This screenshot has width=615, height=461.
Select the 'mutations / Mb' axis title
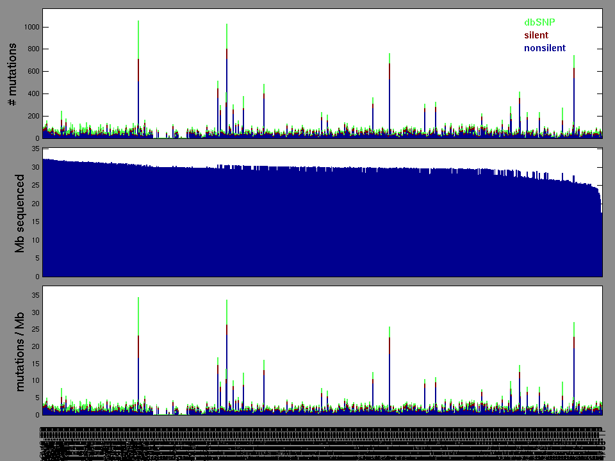[x=20, y=350]
